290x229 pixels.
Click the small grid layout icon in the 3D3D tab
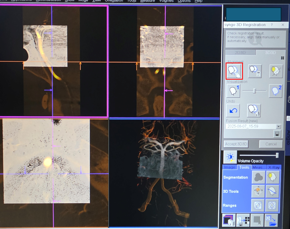click(283, 58)
